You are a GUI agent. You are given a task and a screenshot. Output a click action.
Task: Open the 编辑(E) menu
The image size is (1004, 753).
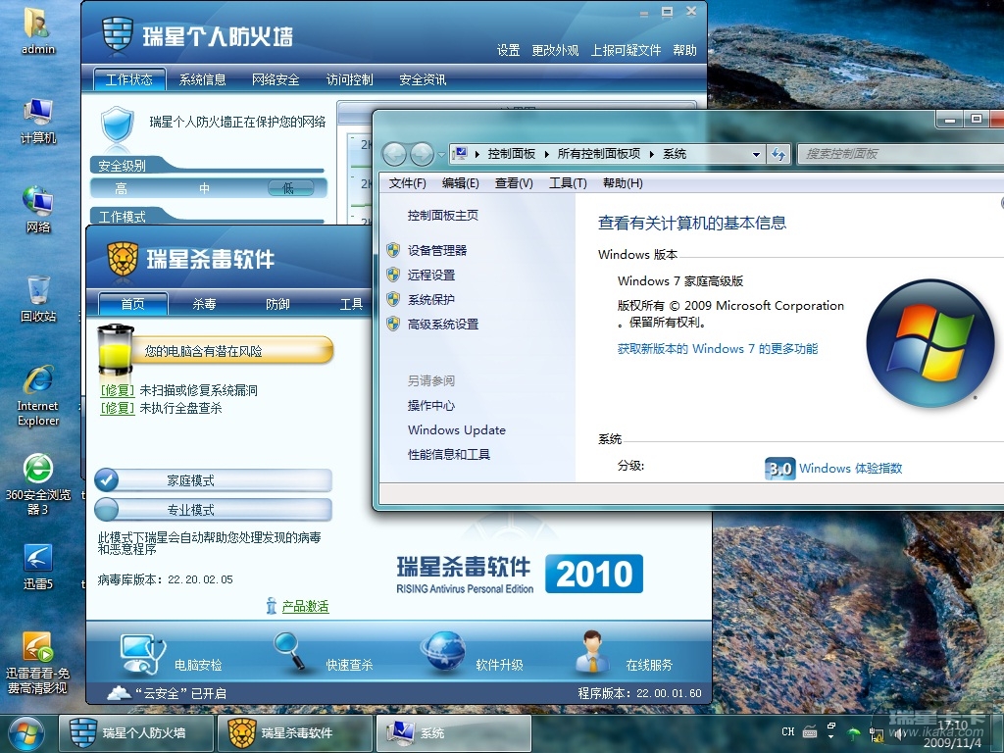click(x=461, y=183)
